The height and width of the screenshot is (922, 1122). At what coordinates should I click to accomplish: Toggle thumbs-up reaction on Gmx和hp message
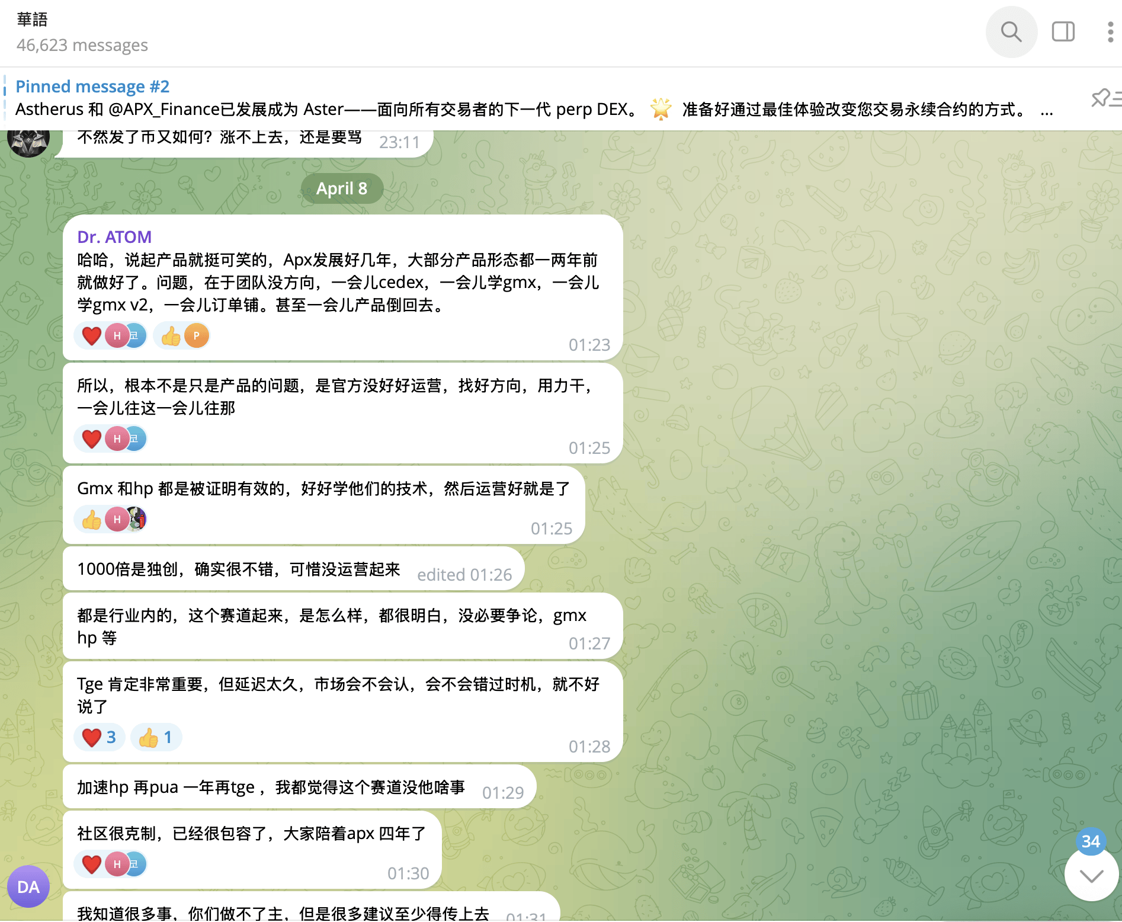[92, 520]
